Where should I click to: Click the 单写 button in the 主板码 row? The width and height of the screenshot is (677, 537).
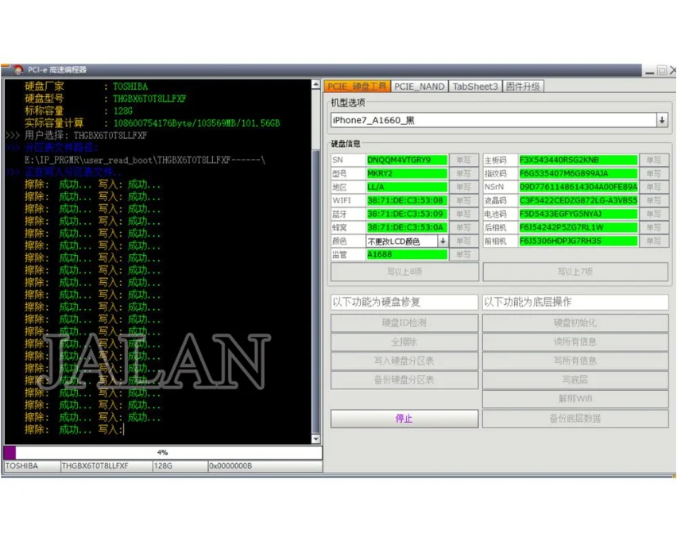point(654,160)
